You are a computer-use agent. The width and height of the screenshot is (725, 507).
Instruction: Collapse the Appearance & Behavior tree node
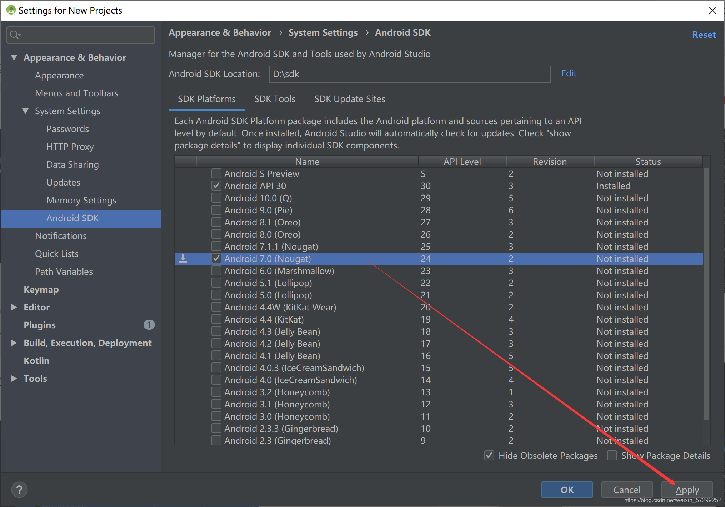pyautogui.click(x=14, y=57)
